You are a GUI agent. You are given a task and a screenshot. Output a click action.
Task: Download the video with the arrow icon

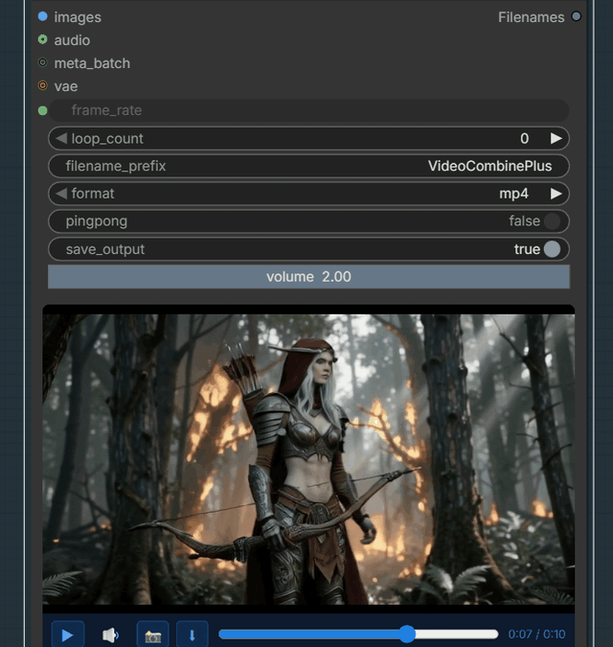[193, 635]
